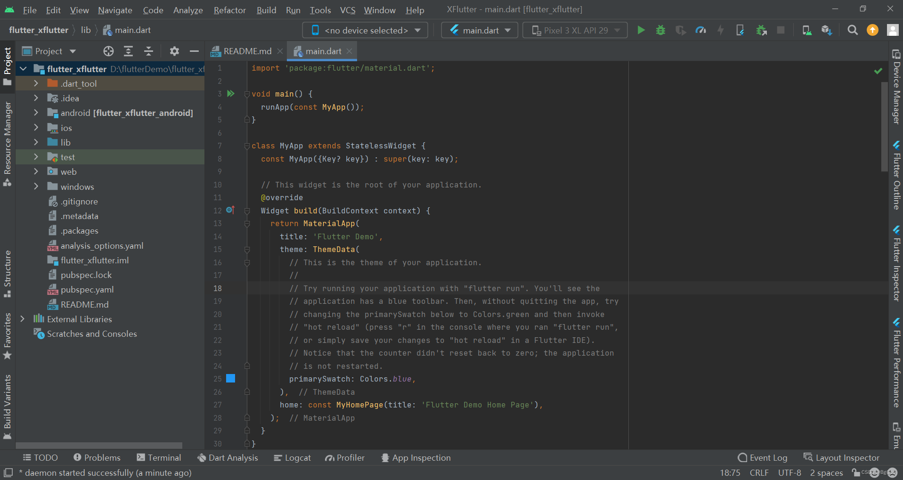Open the Terminal tool window
Viewport: 903px width, 480px height.
click(159, 457)
